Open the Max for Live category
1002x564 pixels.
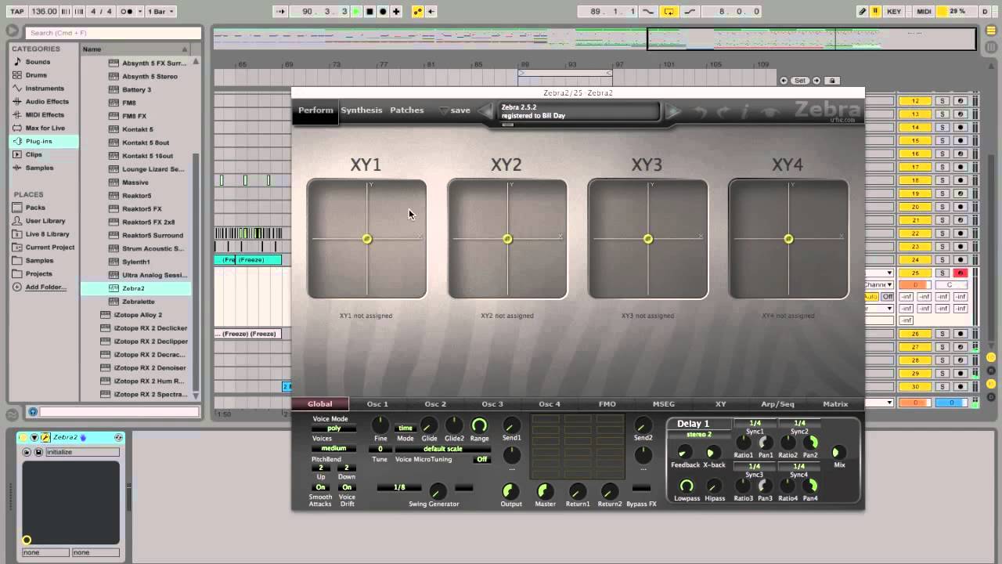pyautogui.click(x=45, y=128)
